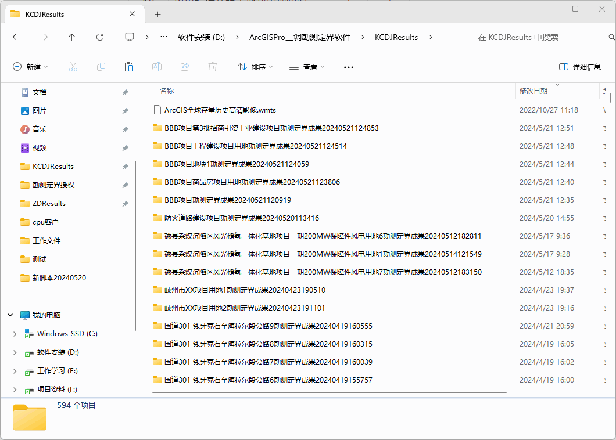Go up one directory level
The image size is (616, 440).
[72, 37]
